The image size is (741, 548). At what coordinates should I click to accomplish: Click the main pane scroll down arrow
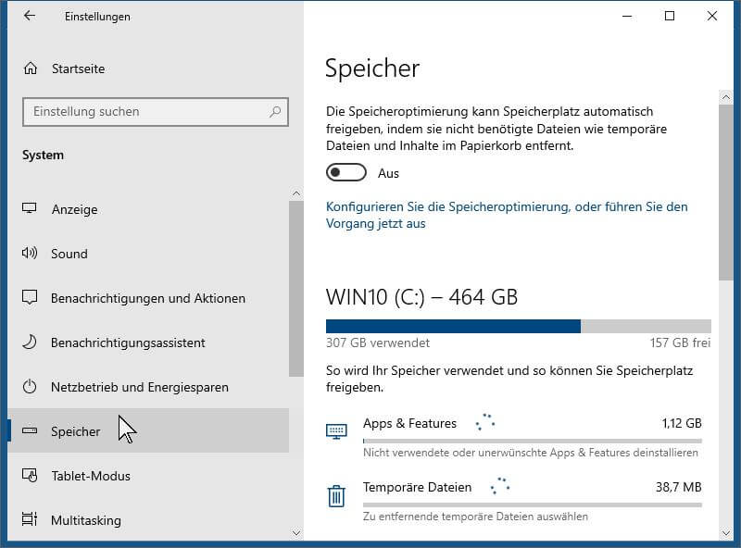(x=726, y=533)
